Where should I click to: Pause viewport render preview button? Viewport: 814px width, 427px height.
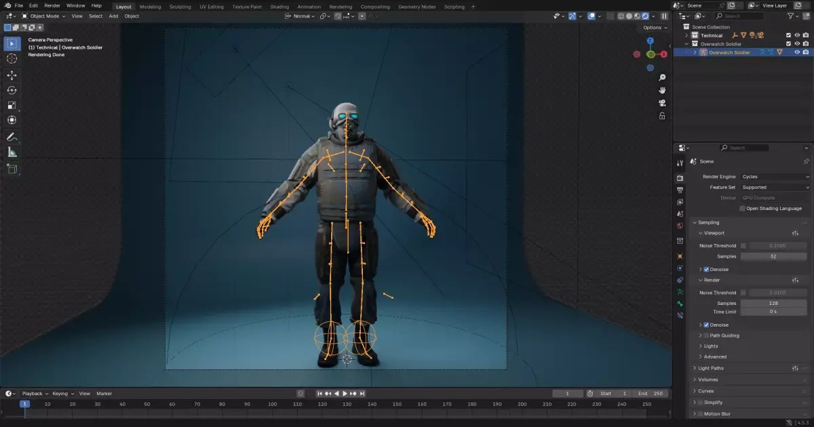click(664, 16)
